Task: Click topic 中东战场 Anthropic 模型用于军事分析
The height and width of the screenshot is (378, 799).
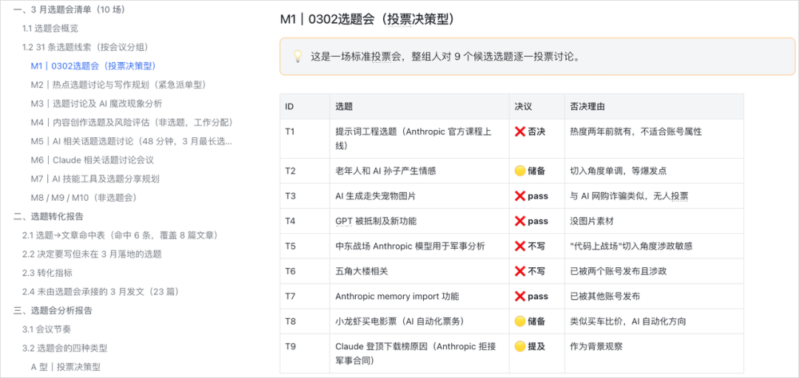Action: coord(410,247)
